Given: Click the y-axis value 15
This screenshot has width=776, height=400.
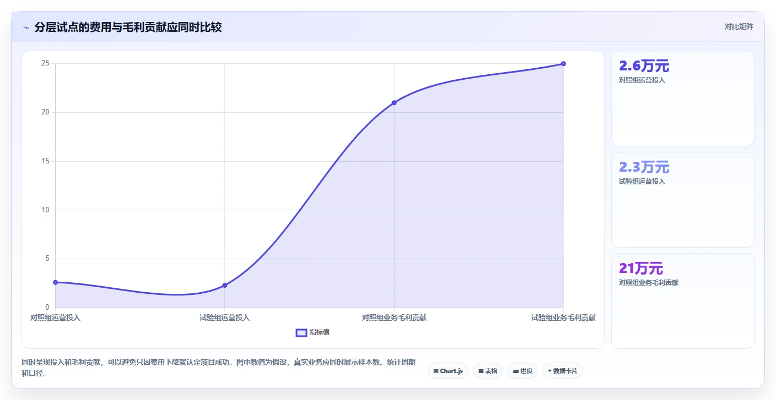Looking at the screenshot, I should point(45,161).
